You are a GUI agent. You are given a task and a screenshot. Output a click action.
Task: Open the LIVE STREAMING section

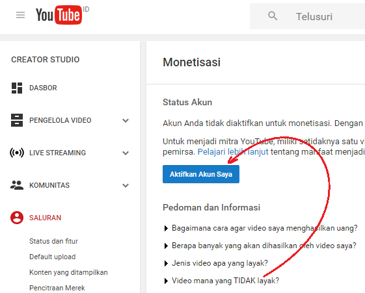(57, 153)
